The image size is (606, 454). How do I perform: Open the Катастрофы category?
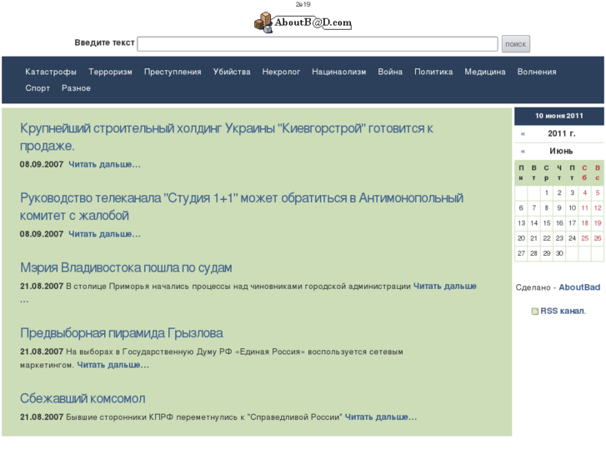(x=51, y=72)
